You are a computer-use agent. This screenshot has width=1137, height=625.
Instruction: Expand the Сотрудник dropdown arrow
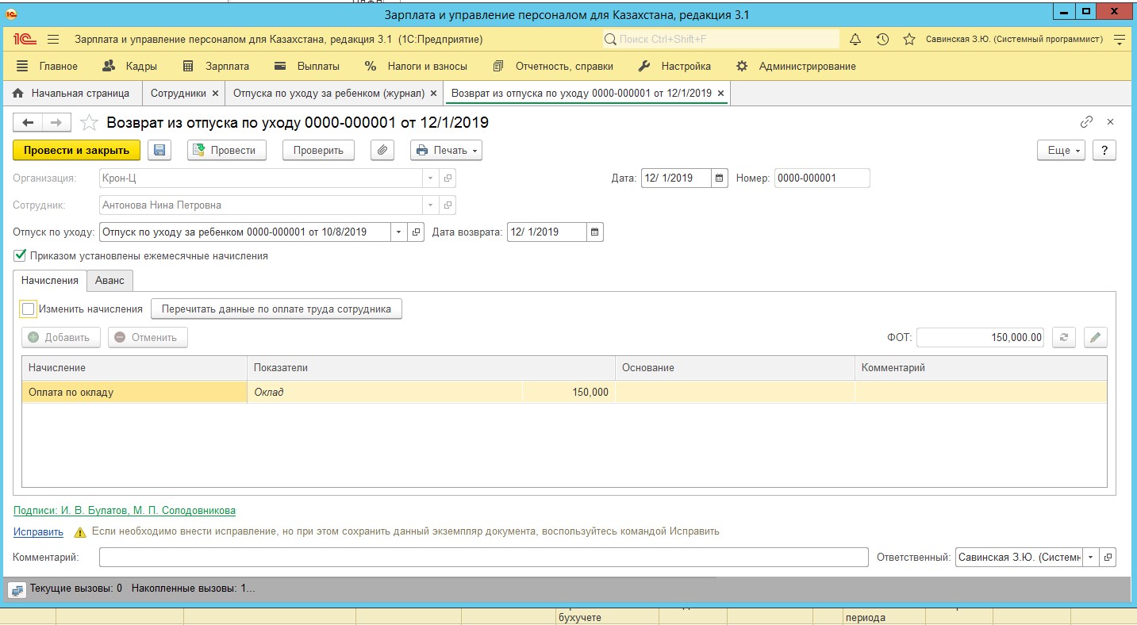click(x=430, y=205)
